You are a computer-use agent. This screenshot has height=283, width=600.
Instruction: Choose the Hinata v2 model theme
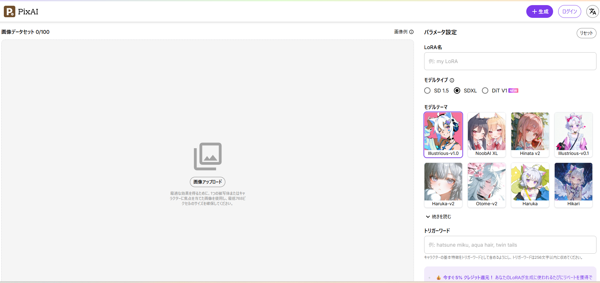[530, 135]
